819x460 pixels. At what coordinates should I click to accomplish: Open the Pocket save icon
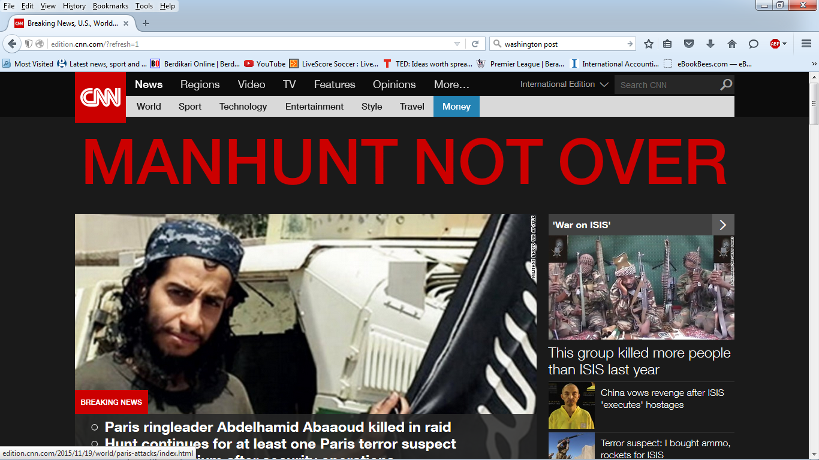tap(689, 44)
